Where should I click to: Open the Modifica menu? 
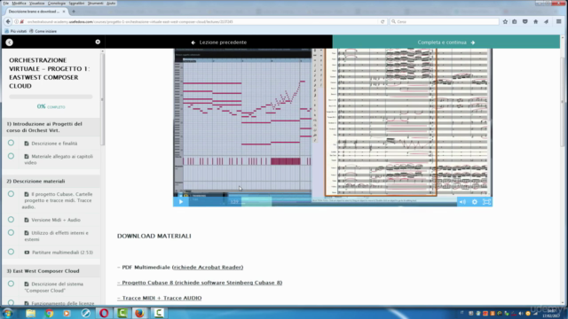pyautogui.click(x=19, y=4)
